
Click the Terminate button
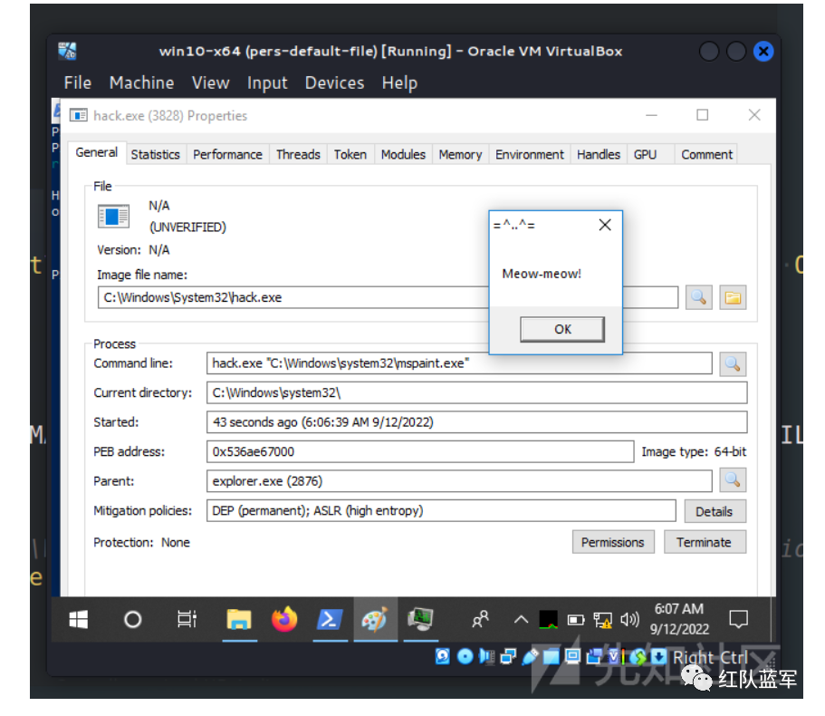[705, 542]
